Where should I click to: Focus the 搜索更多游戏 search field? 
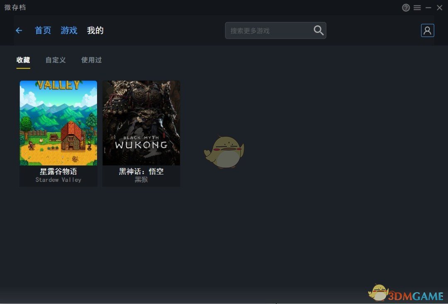pyautogui.click(x=268, y=31)
